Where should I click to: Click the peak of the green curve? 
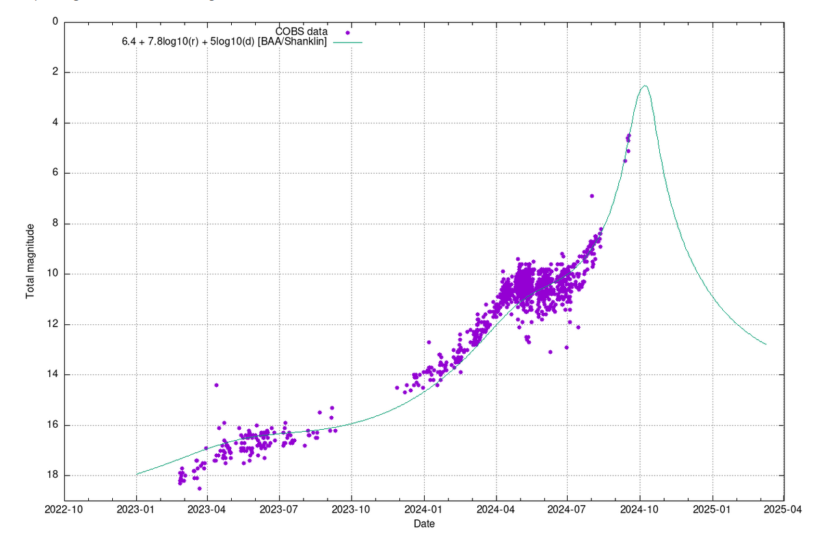[644, 86]
